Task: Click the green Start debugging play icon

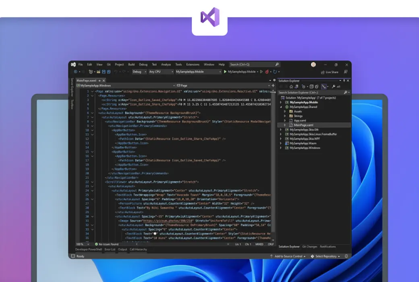Action: point(225,72)
